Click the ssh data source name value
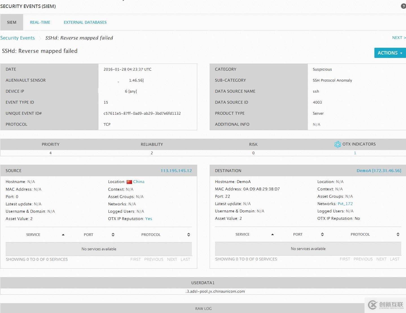The height and width of the screenshot is (313, 406). [x=316, y=91]
